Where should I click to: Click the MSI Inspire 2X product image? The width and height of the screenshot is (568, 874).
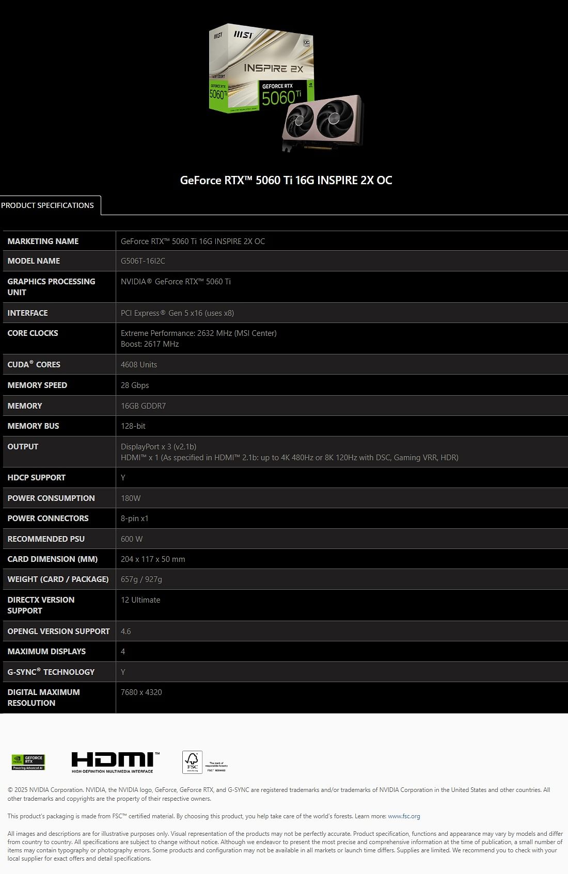click(286, 88)
